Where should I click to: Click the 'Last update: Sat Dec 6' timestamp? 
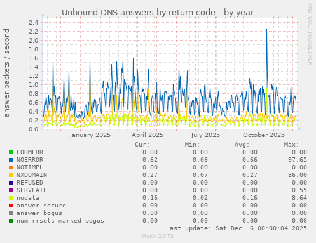237,228
